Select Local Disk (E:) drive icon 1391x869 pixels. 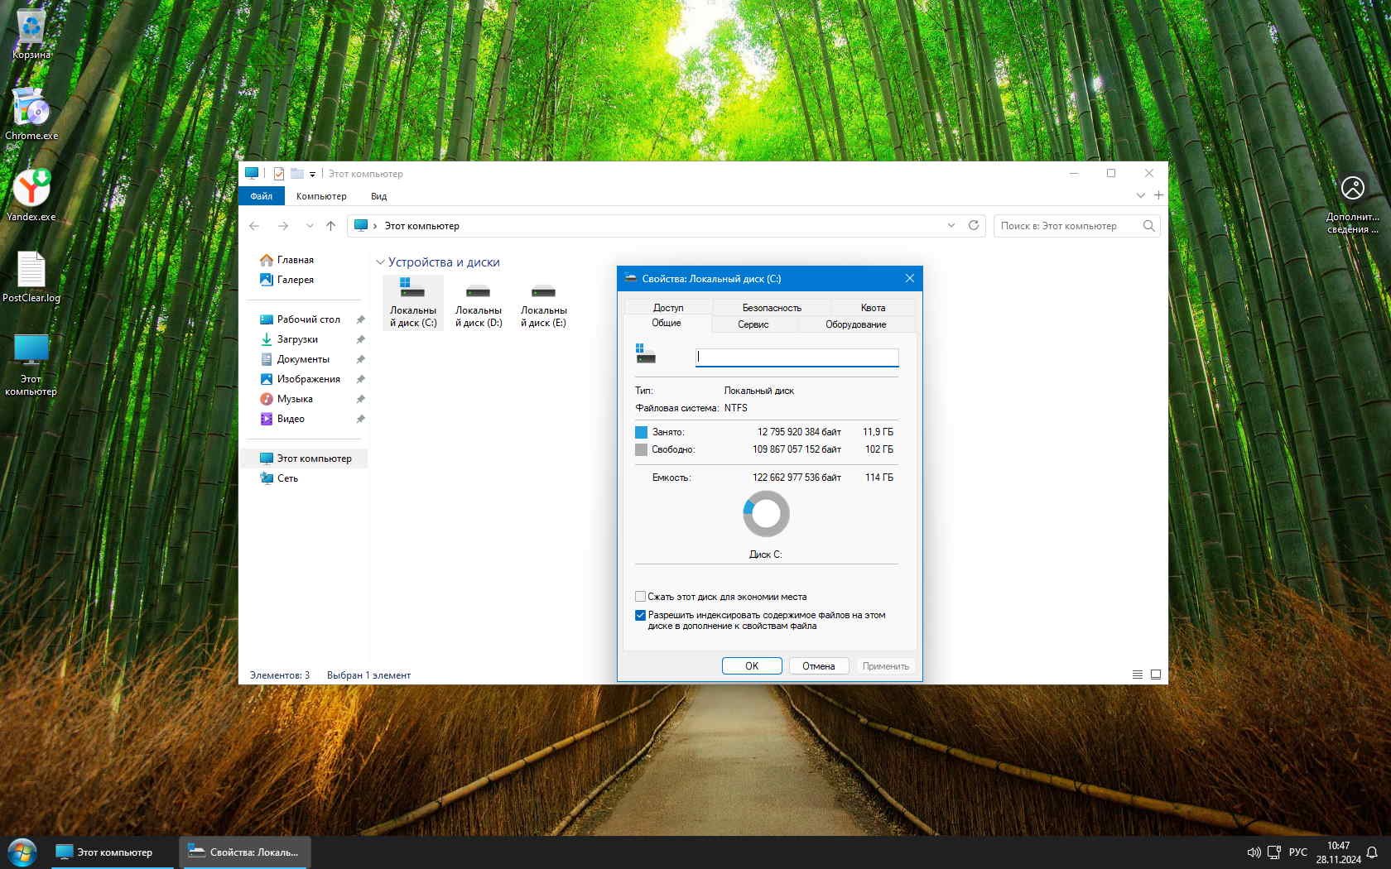click(543, 304)
